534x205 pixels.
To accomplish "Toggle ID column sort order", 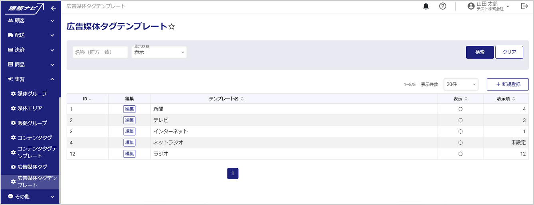I will 87,99.
